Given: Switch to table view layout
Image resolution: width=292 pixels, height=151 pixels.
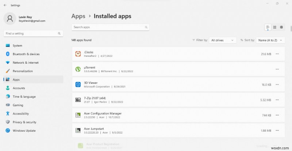Looking at the screenshot, I should 281,27.
